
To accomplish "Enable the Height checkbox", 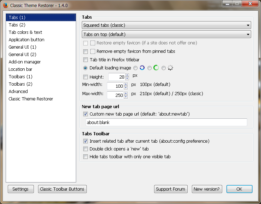I will [86, 77].
